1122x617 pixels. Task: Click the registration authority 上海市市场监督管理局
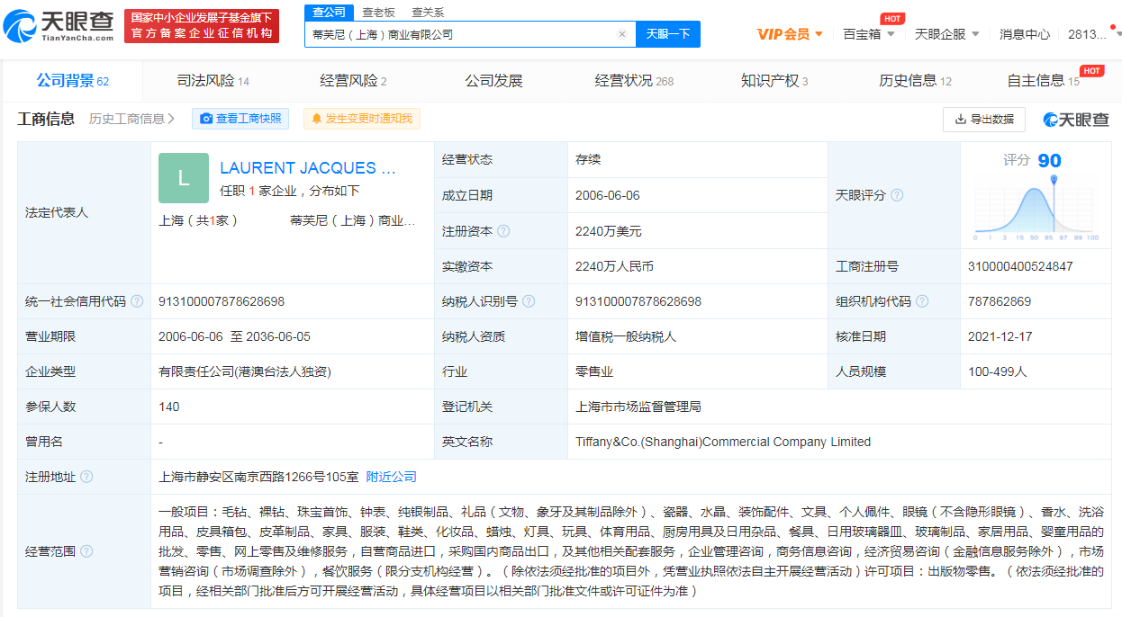coord(638,407)
